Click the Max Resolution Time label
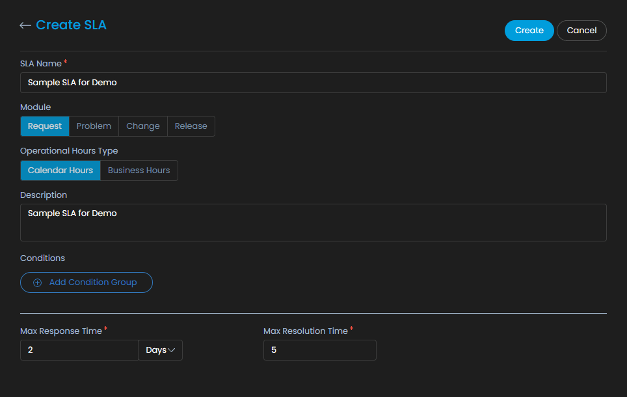Viewport: 627px width, 397px height. 306,331
